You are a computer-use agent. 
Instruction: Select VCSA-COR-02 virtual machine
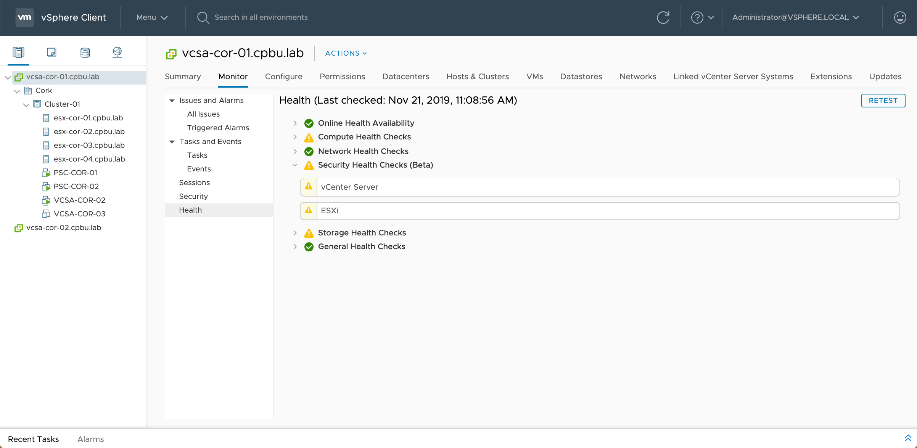79,200
